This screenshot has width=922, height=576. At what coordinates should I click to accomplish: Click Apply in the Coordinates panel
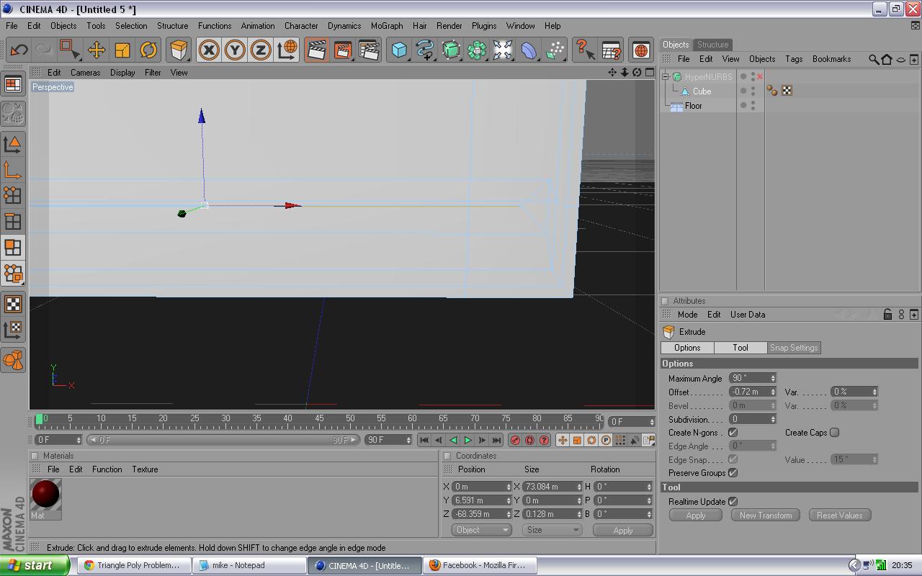point(622,530)
